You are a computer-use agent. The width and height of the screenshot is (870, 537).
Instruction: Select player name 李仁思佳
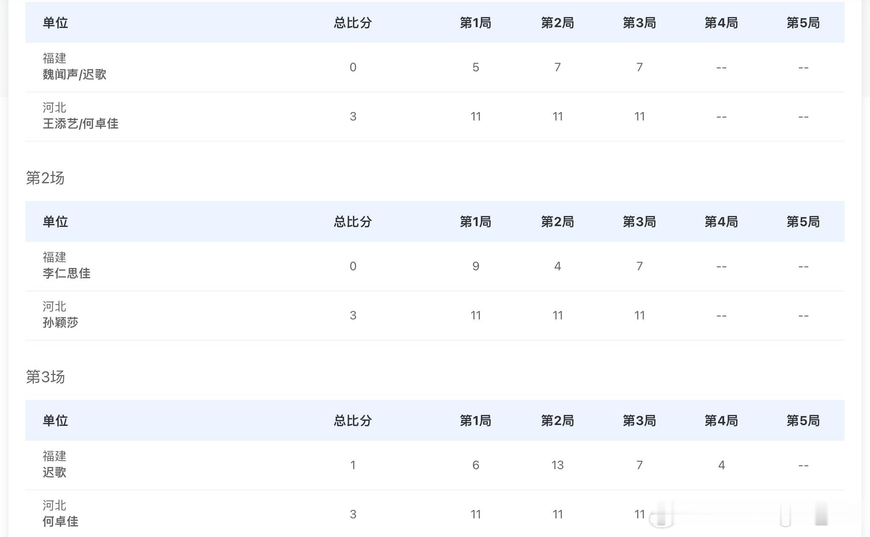66,274
